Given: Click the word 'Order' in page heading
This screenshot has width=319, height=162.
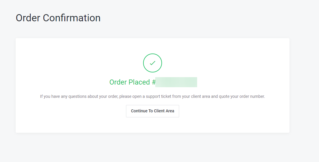Looking at the screenshot, I should 28,18.
